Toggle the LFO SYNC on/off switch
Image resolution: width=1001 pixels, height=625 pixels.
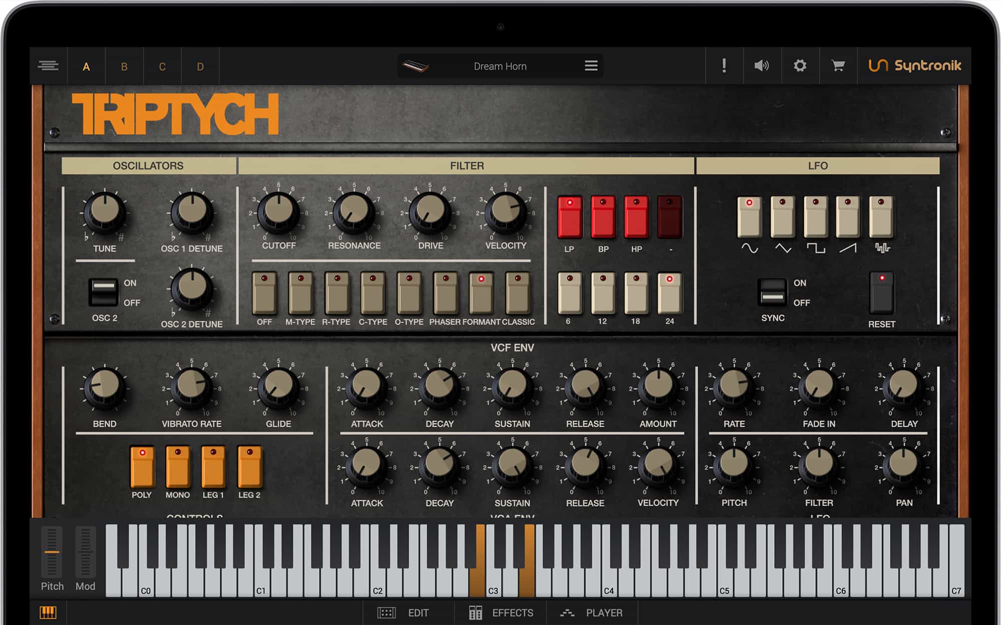(772, 292)
